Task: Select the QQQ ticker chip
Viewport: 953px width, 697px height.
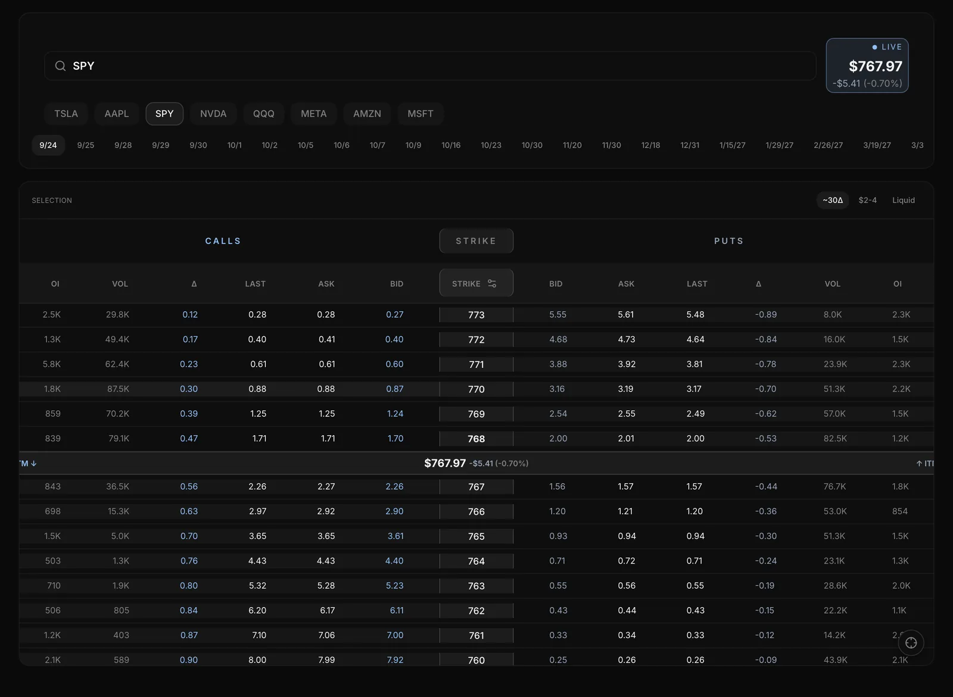Action: tap(264, 114)
